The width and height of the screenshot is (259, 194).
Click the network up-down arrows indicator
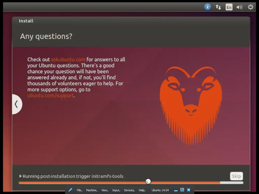pos(218,7)
